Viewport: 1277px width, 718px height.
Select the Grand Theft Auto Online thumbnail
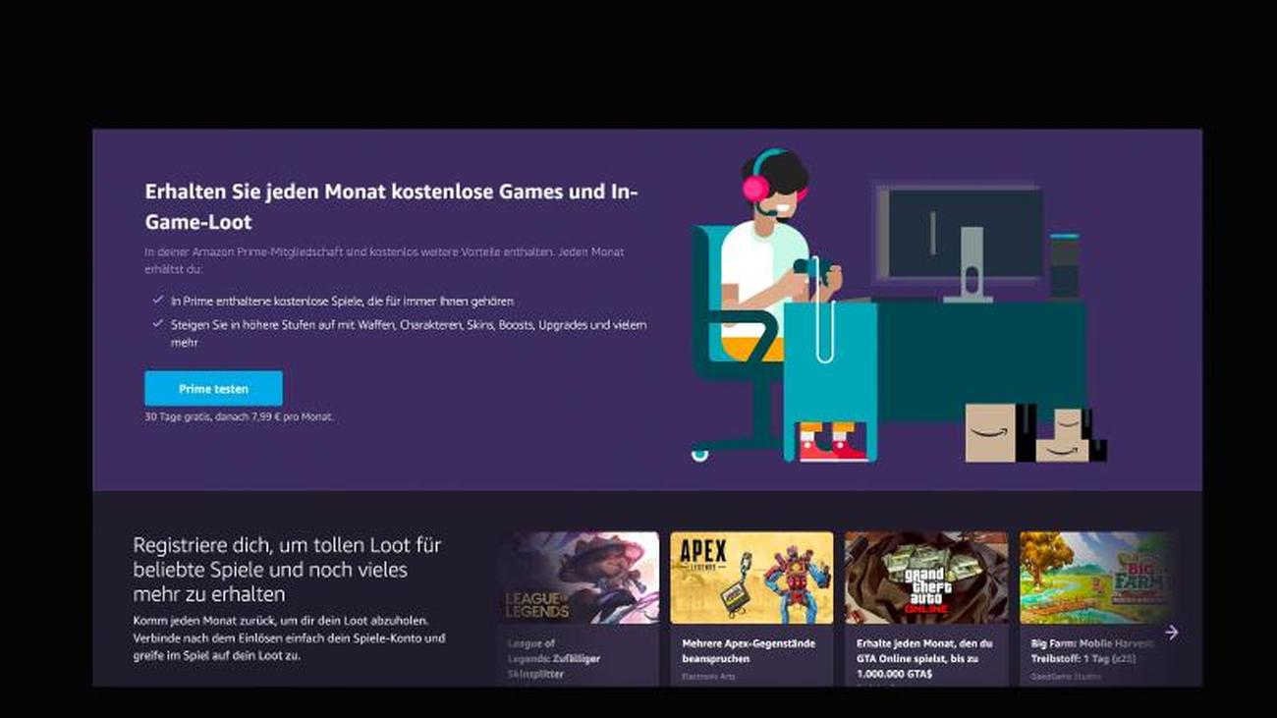(925, 578)
